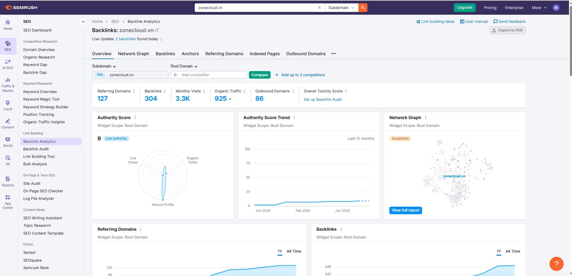This screenshot has width=572, height=276.
Task: Open the user profile avatar
Action: point(556,7)
